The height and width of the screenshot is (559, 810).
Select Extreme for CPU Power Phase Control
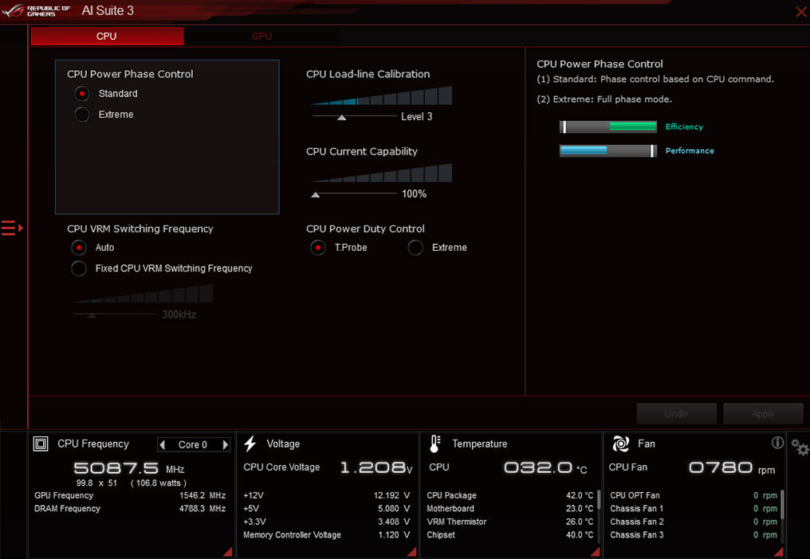(81, 115)
